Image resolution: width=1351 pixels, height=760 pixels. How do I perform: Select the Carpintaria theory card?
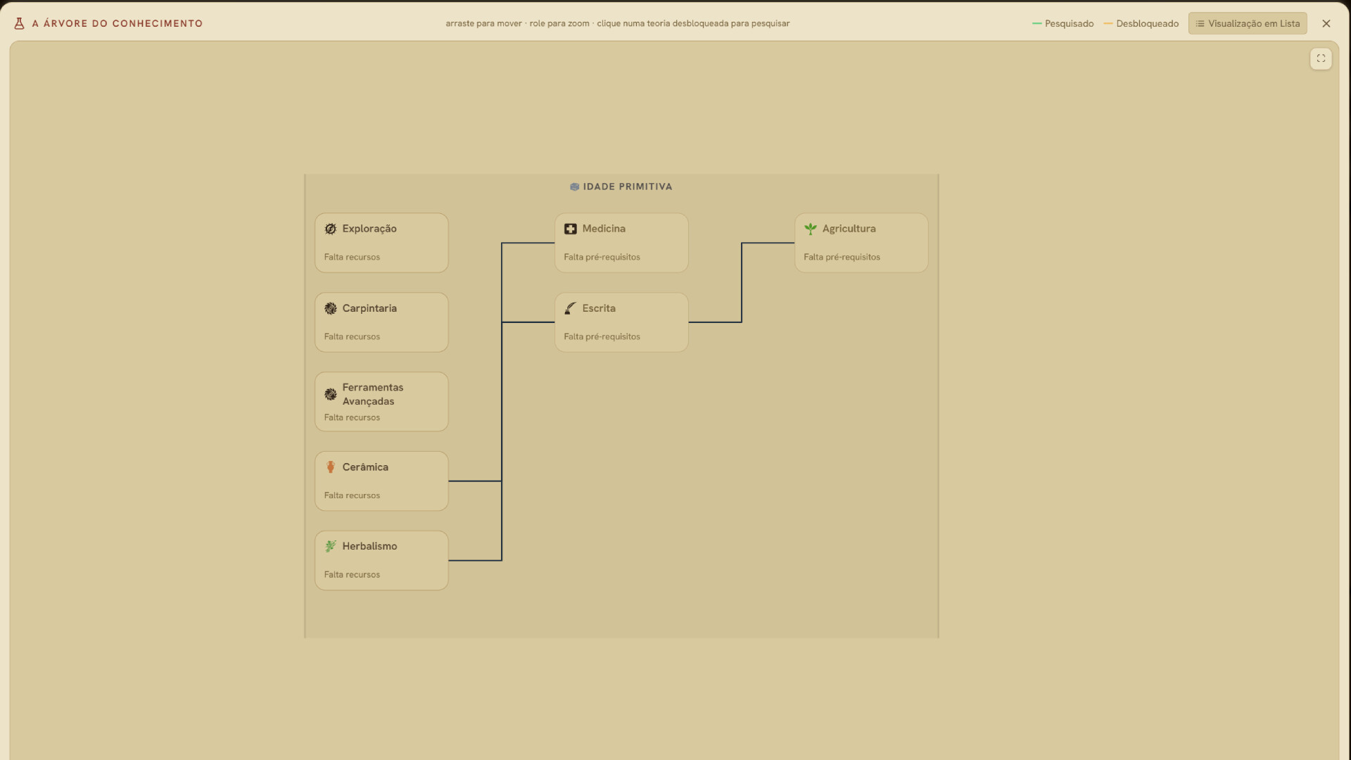(x=381, y=322)
